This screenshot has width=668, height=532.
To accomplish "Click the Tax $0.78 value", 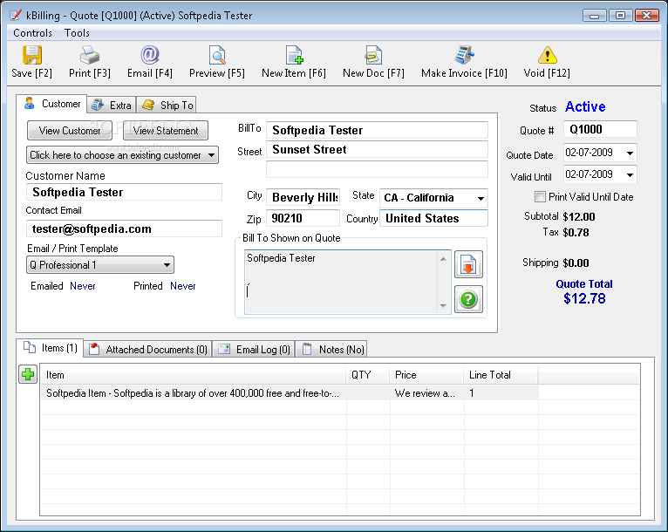I will pos(576,233).
